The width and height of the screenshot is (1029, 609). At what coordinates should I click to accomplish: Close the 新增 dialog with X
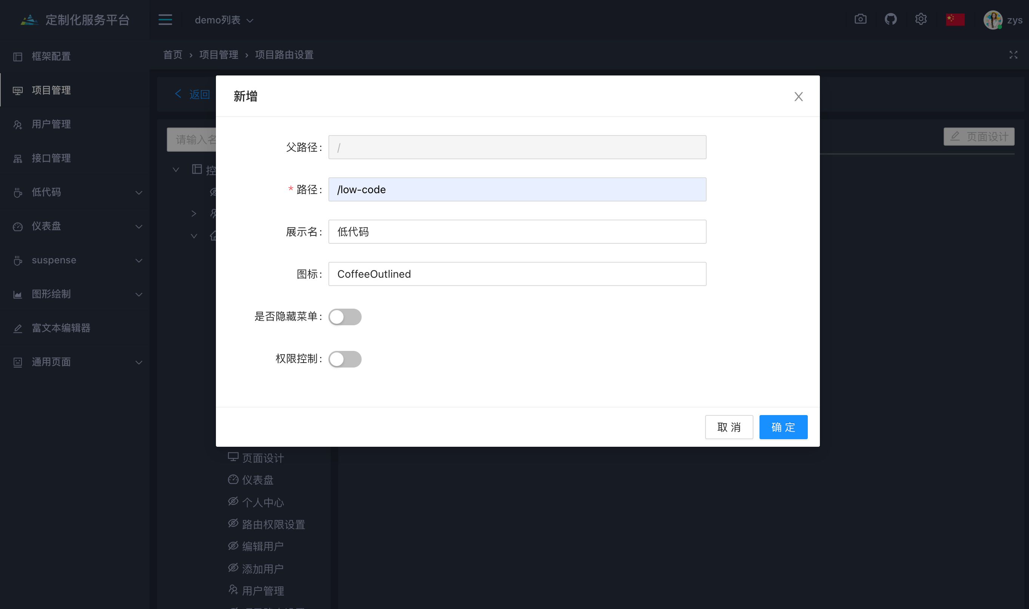pos(798,97)
